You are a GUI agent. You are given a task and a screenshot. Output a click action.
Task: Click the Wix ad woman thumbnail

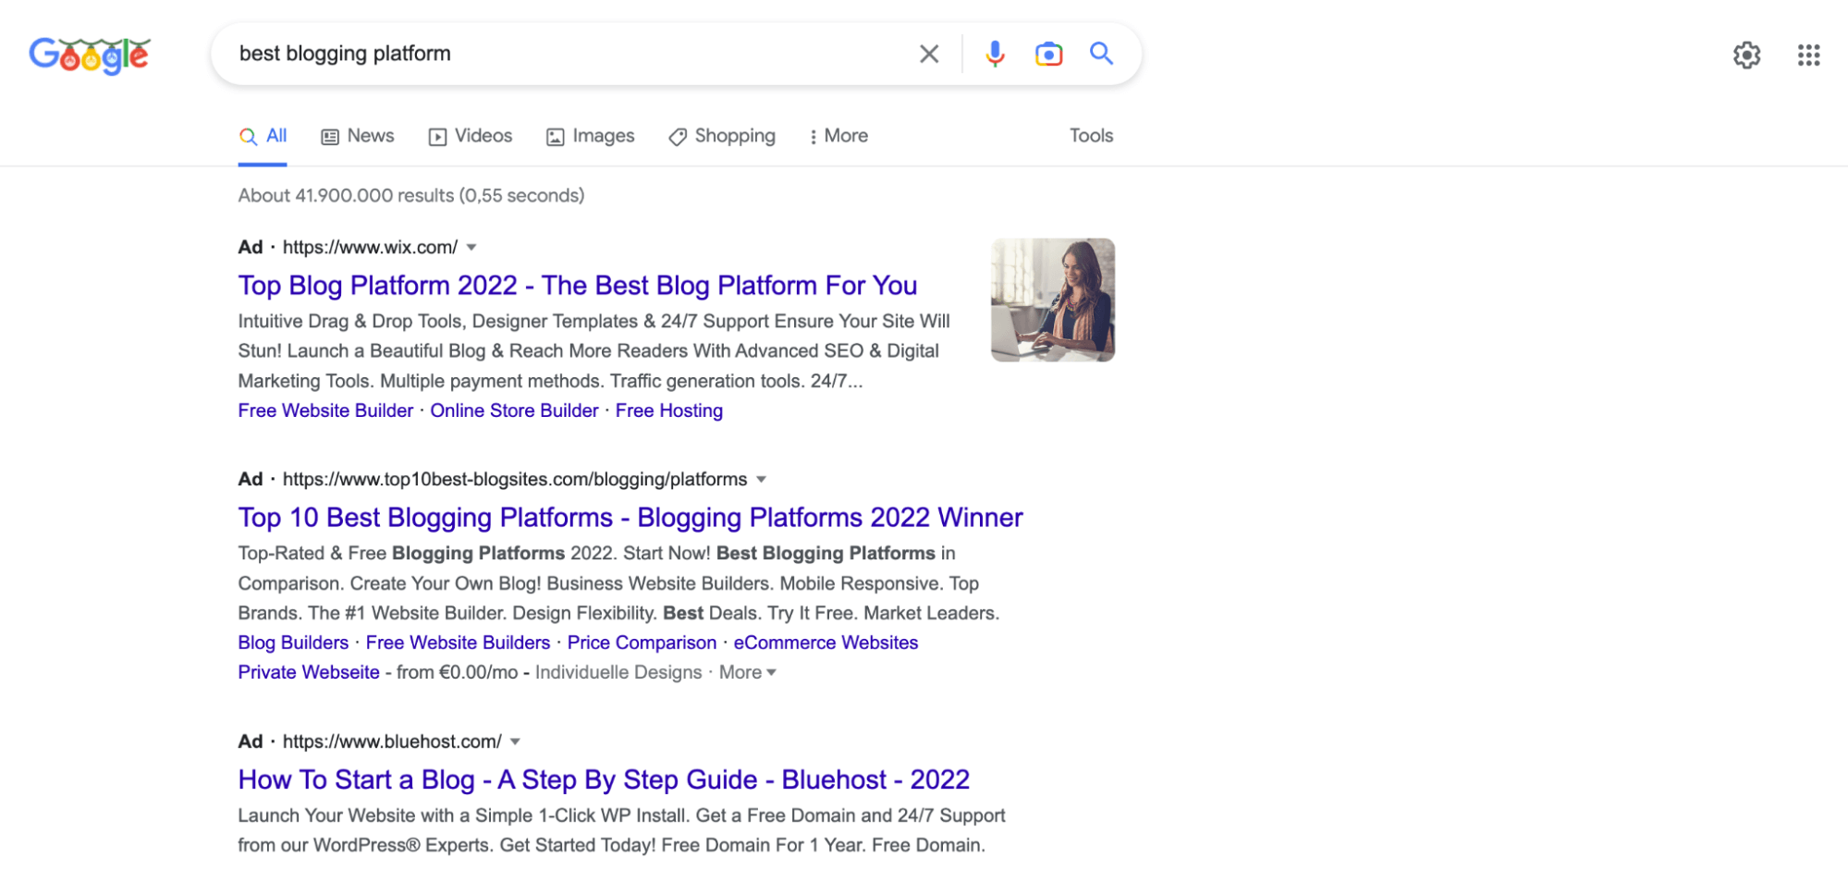coord(1053,300)
